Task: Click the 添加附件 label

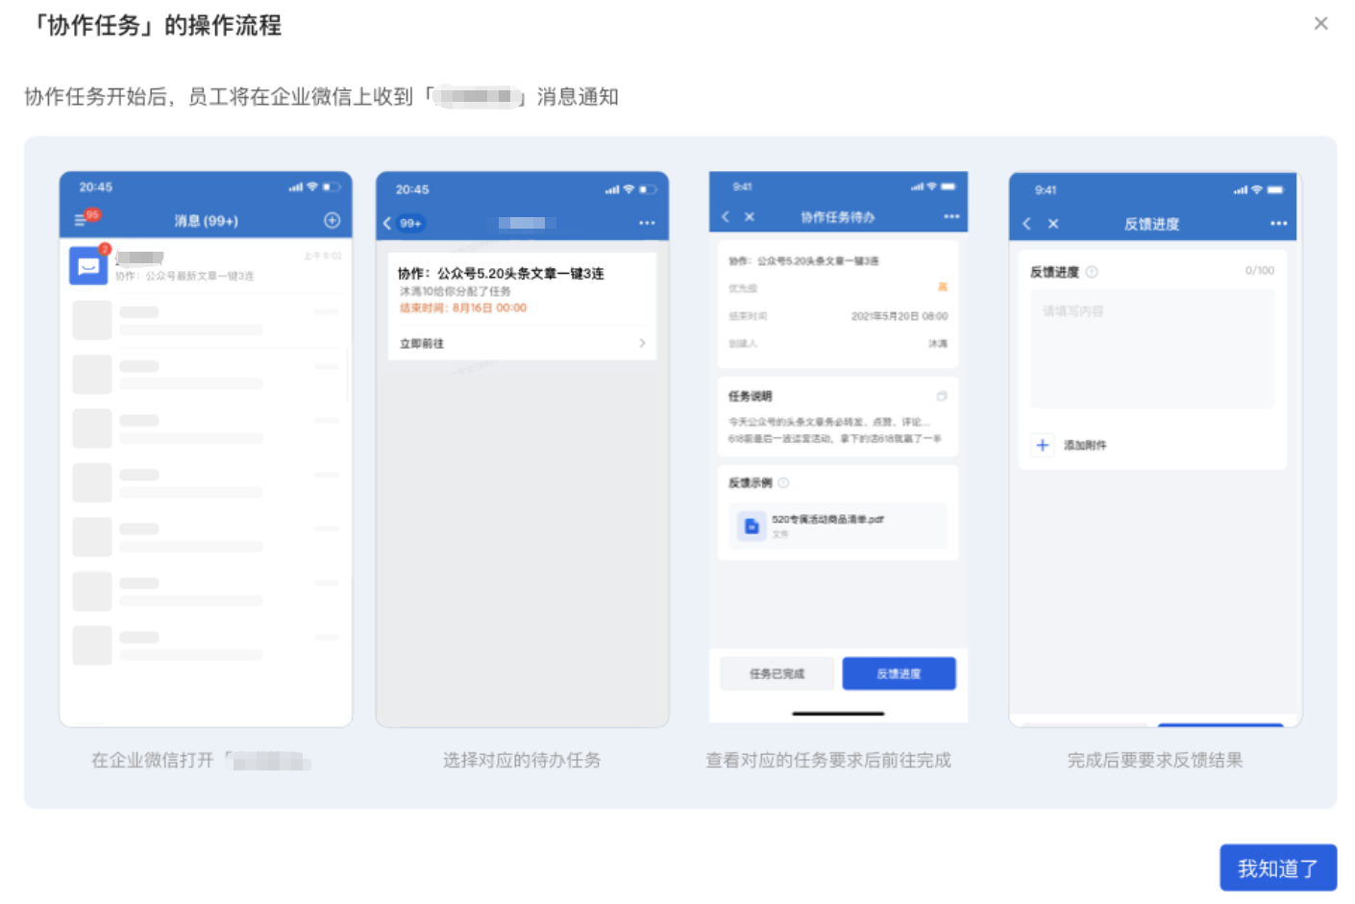Action: pos(1085,445)
